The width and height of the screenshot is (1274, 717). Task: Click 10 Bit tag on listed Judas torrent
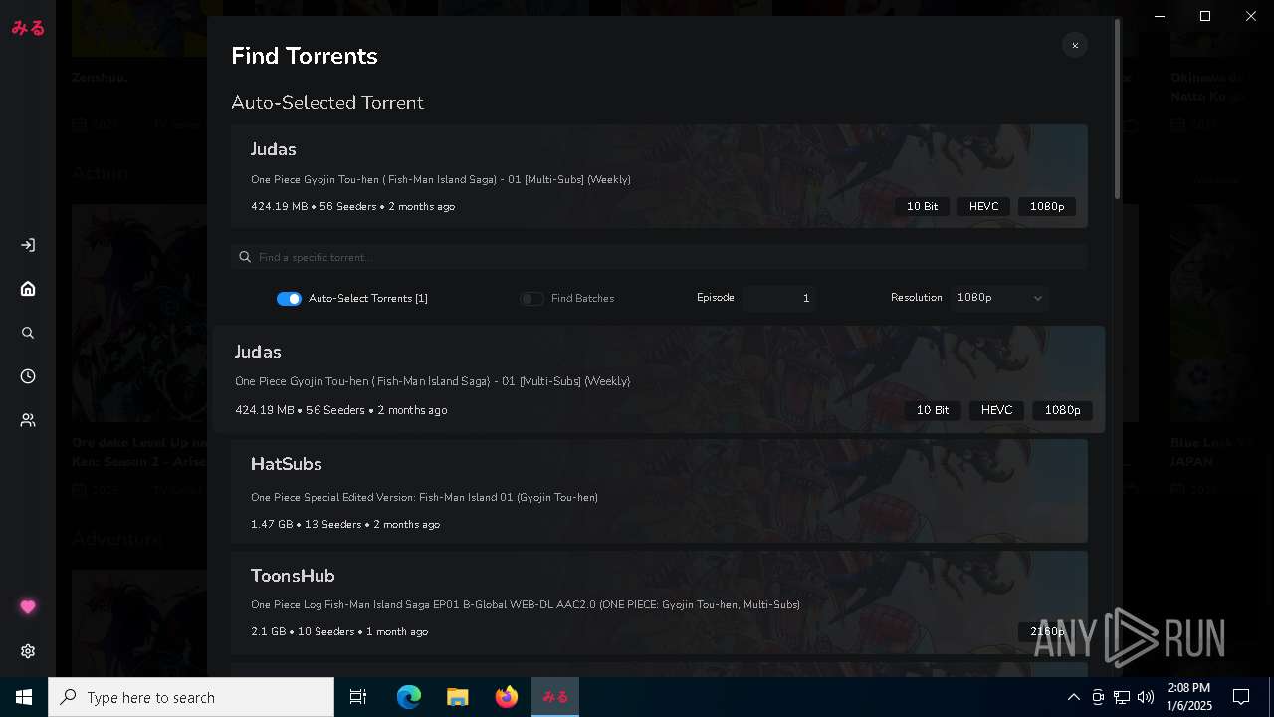coord(933,410)
